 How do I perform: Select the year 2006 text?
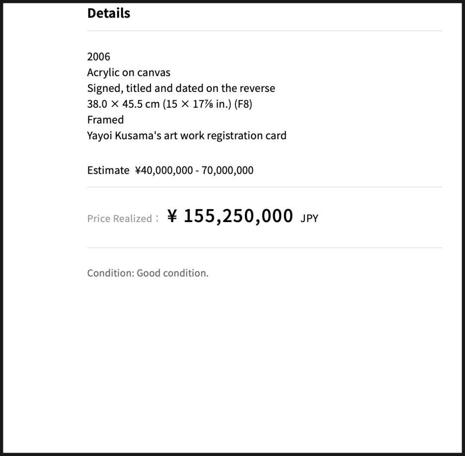click(x=98, y=57)
